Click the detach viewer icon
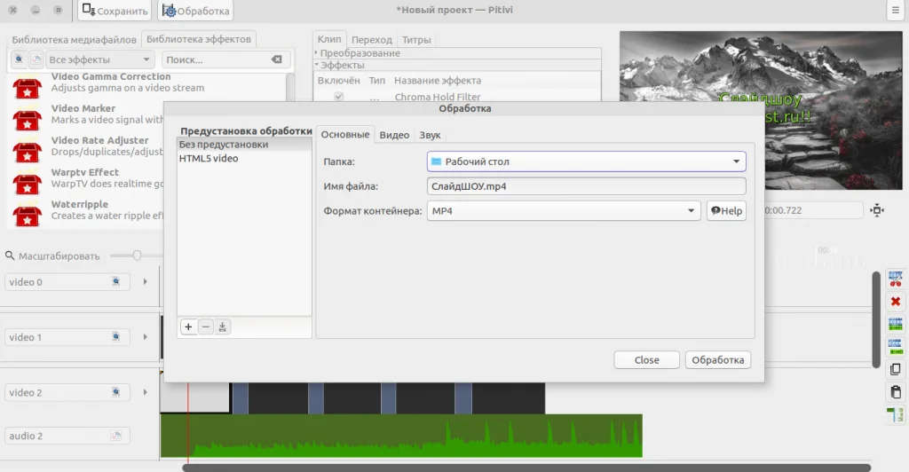Image resolution: width=909 pixels, height=472 pixels. point(877,210)
